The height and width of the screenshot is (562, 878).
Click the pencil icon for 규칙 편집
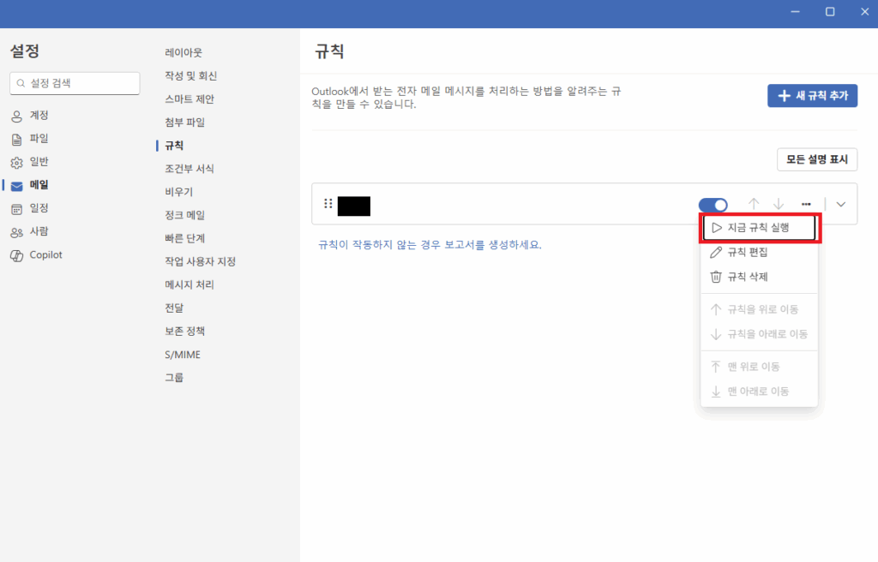coord(718,253)
